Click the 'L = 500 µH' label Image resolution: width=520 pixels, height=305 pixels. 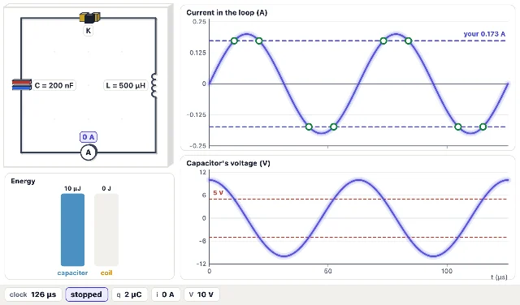tap(126, 85)
